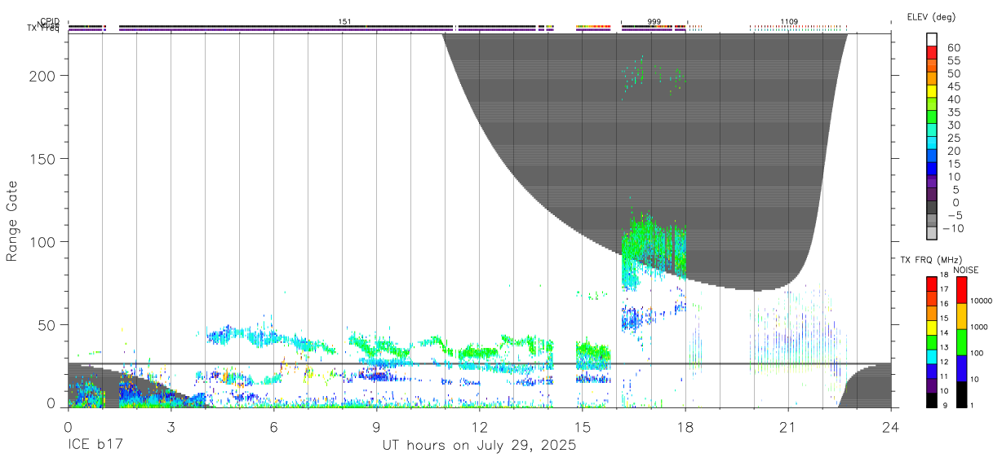Viewport: 1002px width, 462px height.
Task: Click the '18' hour tick on time axis
Action: point(685,427)
